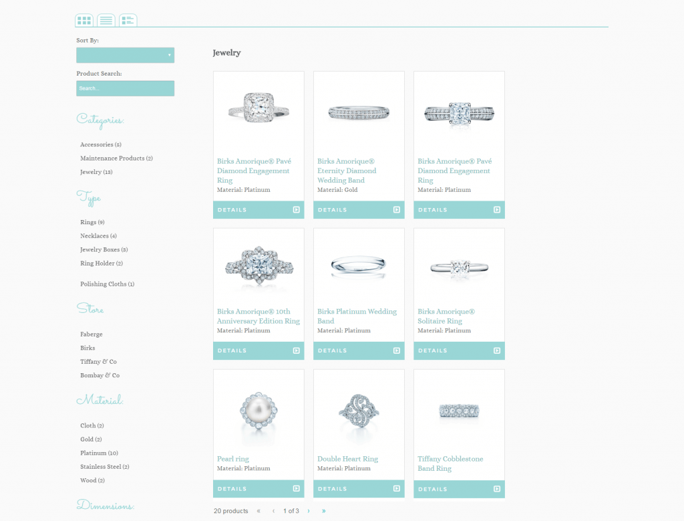Select the Tiffany & Co store filter
This screenshot has height=521, width=684.
[98, 362]
